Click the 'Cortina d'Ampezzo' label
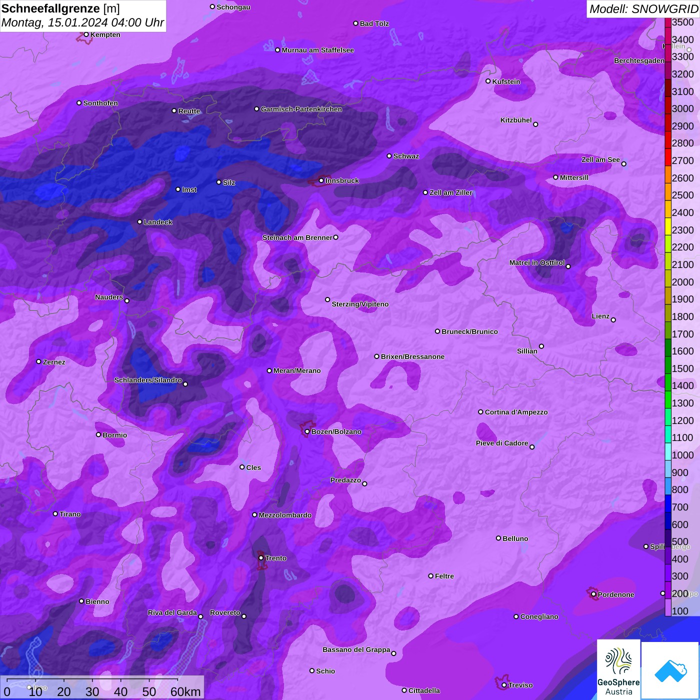The width and height of the screenshot is (700, 700). tap(516, 412)
